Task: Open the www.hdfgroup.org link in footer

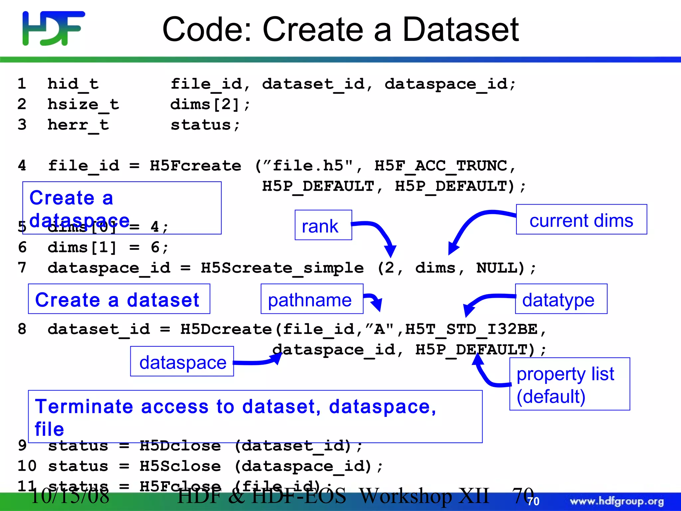Action: click(x=617, y=501)
